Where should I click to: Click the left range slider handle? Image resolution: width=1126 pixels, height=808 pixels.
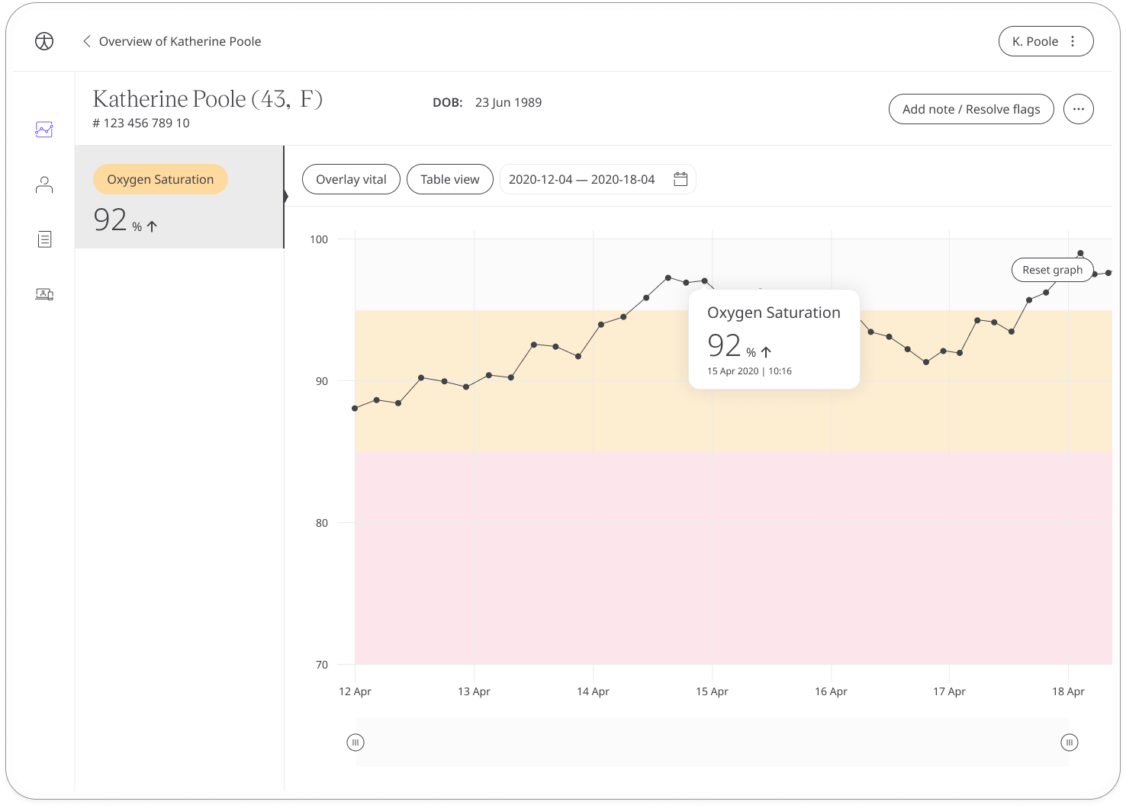355,742
